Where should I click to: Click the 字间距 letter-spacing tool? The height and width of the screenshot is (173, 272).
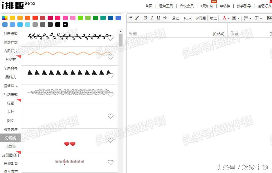(200, 18)
